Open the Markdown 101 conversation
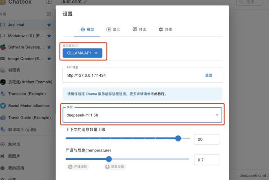 coord(27,36)
